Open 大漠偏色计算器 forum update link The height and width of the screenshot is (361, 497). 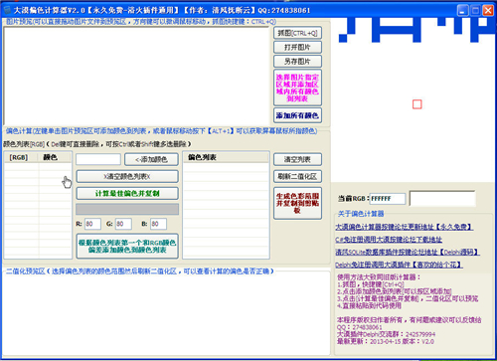coord(404,227)
